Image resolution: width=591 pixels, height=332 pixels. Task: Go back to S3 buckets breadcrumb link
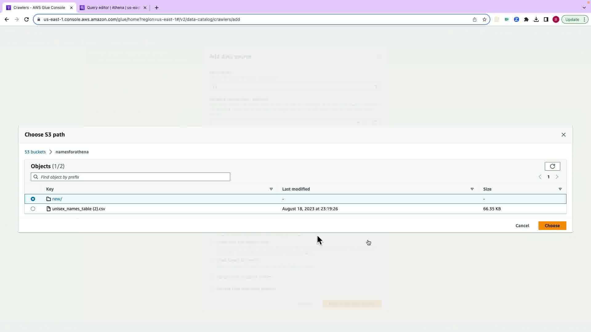point(35,152)
